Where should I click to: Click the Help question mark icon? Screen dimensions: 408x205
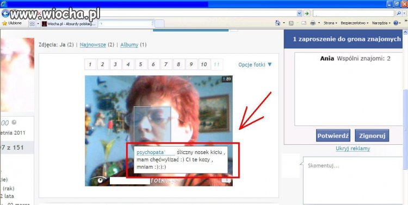pyautogui.click(x=396, y=23)
